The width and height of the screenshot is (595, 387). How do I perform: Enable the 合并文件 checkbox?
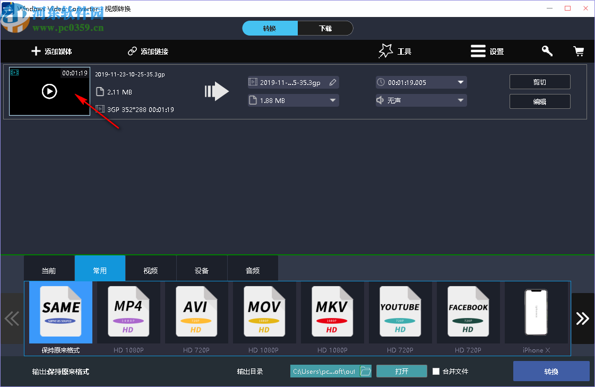tap(436, 371)
